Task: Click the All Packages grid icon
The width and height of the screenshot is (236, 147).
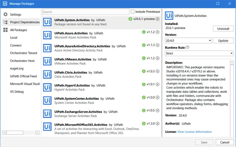Action: (x=5, y=30)
